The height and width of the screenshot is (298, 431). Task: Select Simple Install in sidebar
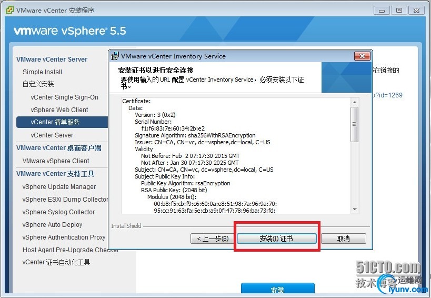[42, 72]
